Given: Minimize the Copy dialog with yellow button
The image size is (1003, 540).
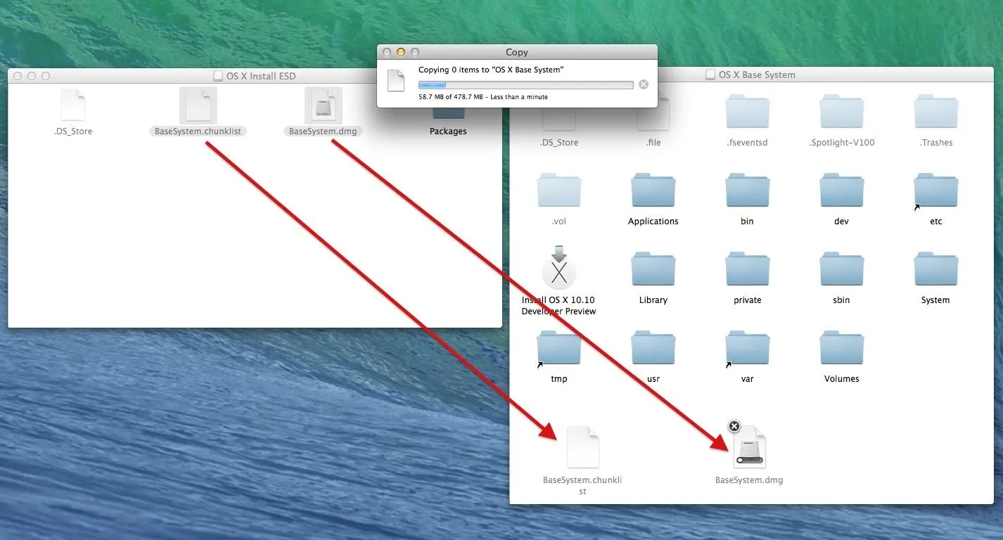Looking at the screenshot, I should click(x=401, y=52).
